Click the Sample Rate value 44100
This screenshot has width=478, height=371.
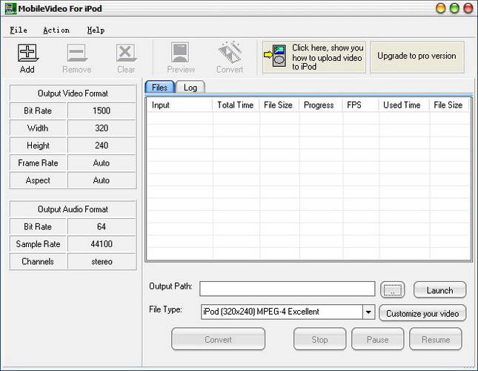102,244
